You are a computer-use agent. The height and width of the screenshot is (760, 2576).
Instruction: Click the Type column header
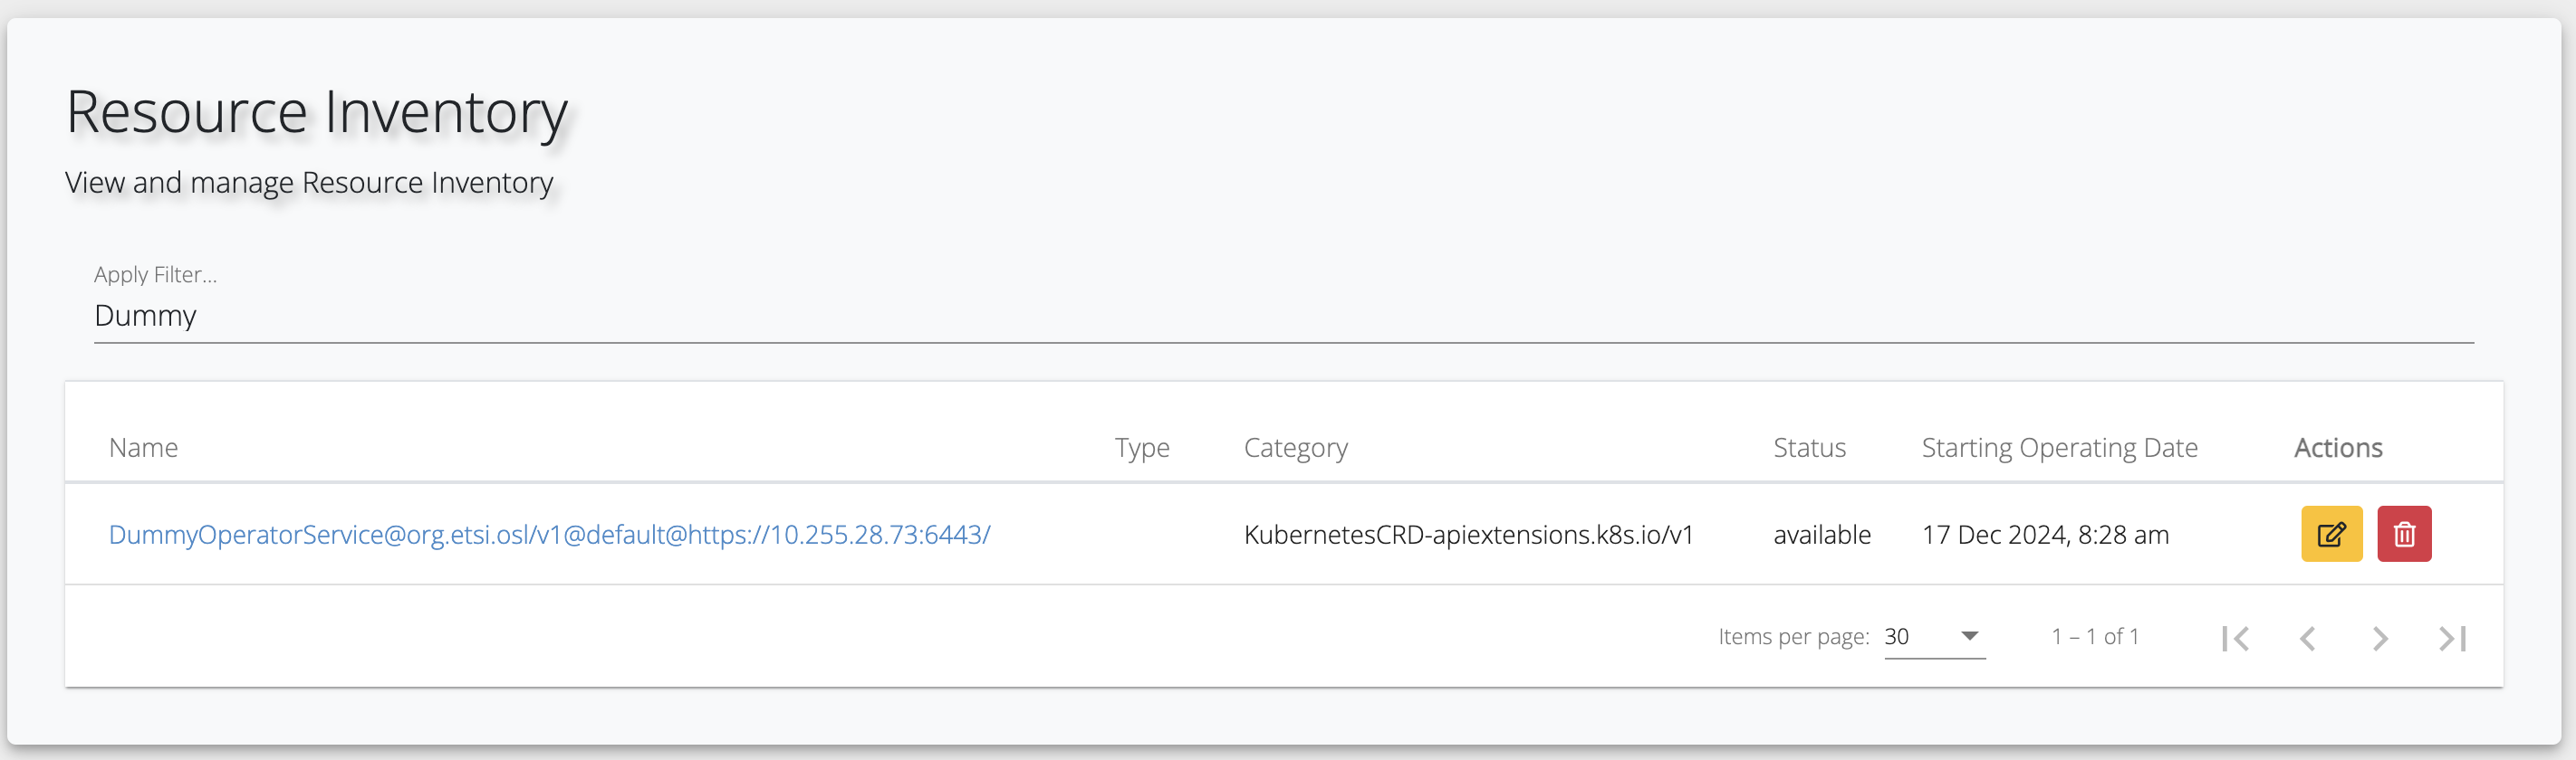point(1142,448)
